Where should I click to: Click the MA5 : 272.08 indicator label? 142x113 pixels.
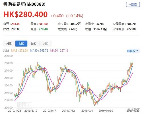pos(19,51)
